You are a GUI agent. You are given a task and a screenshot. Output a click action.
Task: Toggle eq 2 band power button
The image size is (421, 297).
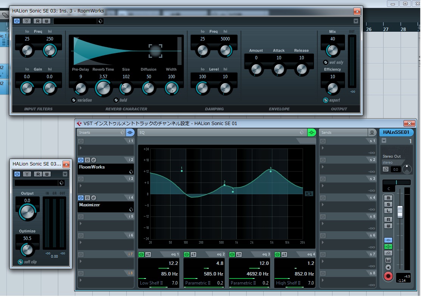click(186, 254)
